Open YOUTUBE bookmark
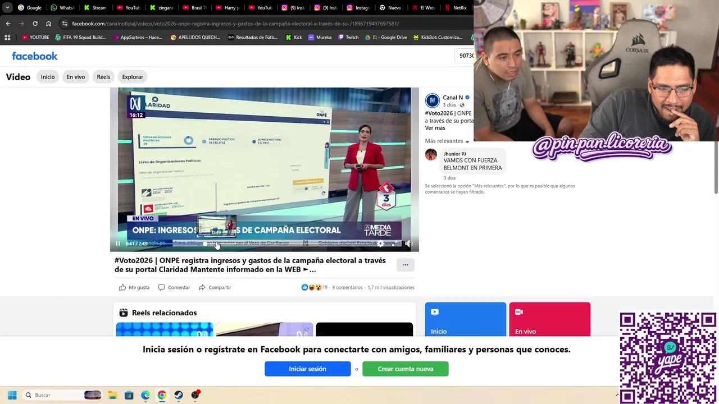 point(35,38)
